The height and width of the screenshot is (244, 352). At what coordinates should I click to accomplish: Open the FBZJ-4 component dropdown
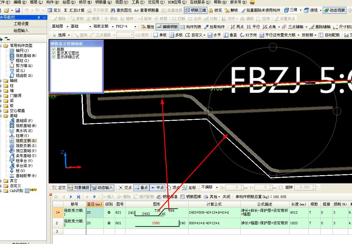(135, 27)
